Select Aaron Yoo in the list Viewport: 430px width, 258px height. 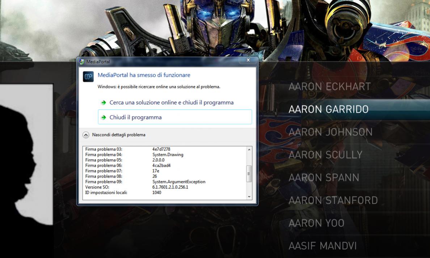(316, 223)
